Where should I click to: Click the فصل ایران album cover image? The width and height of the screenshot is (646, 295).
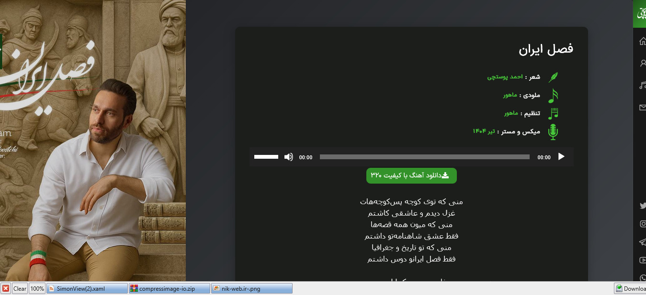coord(93,141)
